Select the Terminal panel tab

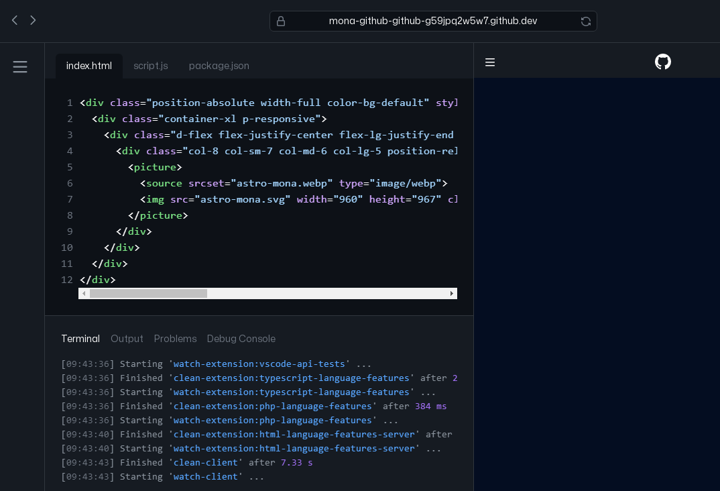[x=80, y=339]
